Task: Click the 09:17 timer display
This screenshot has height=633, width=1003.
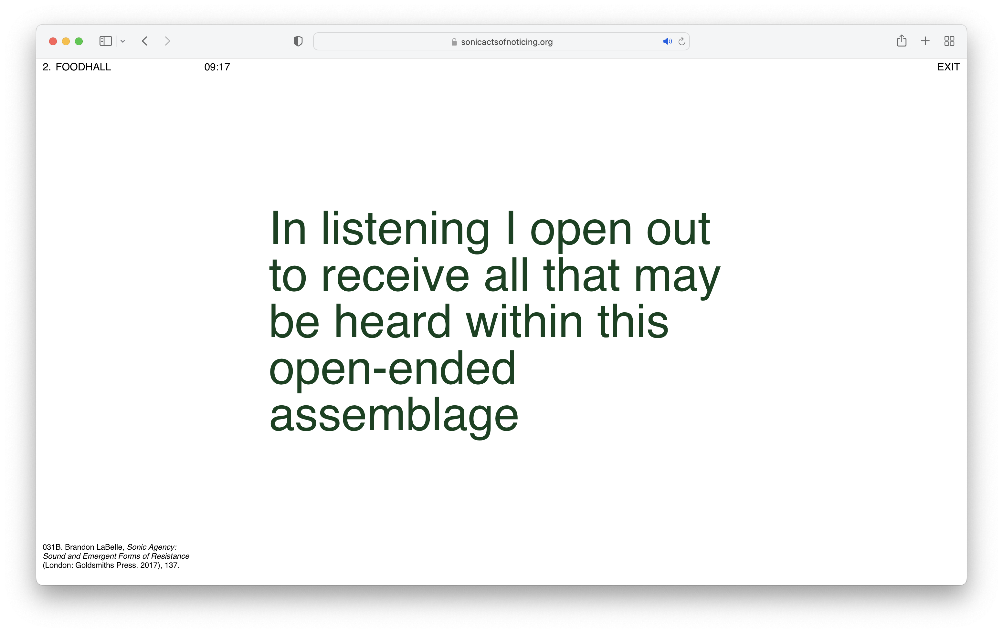Action: point(217,67)
